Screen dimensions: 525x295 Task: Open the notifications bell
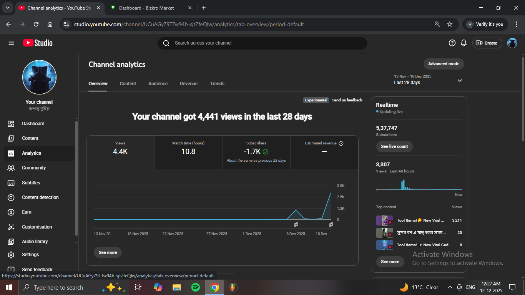point(464,43)
